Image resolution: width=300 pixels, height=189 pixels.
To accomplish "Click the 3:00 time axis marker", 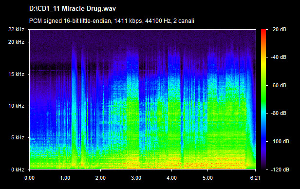I will [136, 178].
